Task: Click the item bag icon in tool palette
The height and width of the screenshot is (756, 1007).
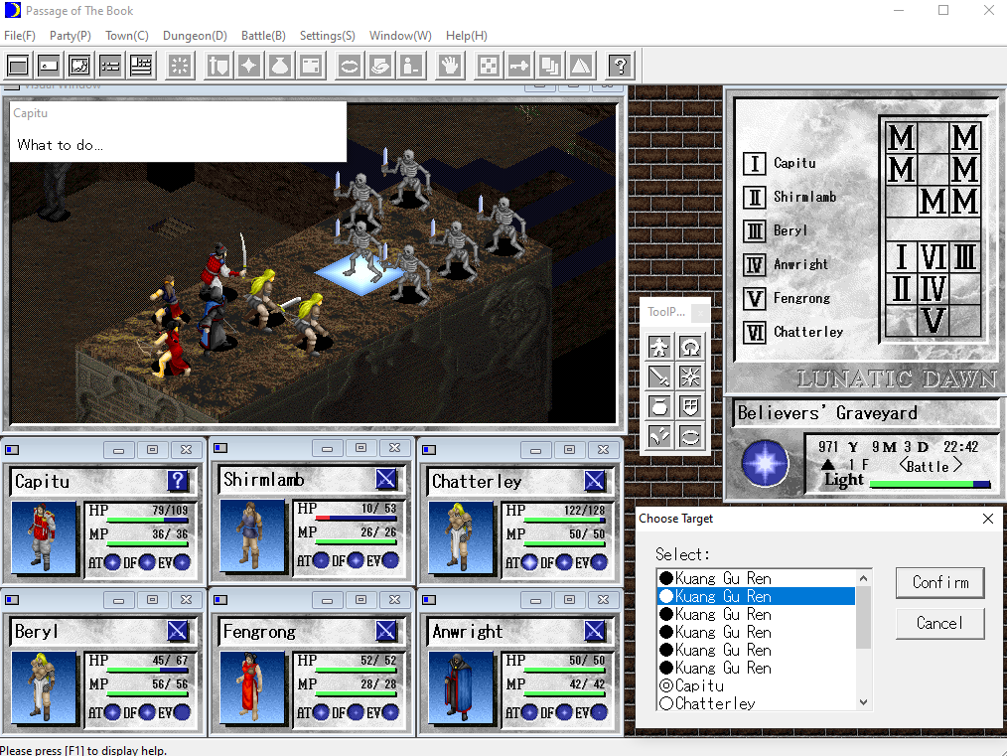Action: point(659,406)
